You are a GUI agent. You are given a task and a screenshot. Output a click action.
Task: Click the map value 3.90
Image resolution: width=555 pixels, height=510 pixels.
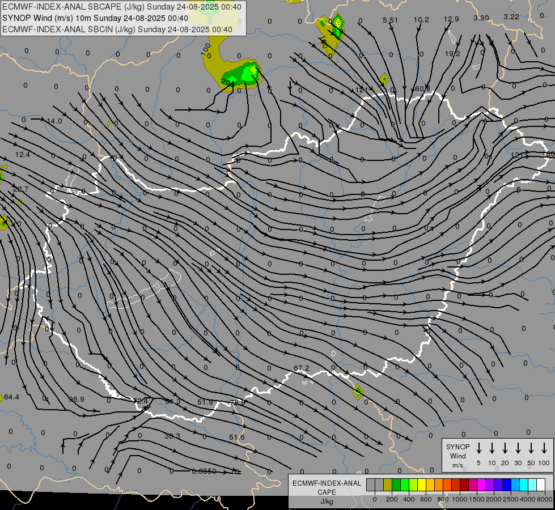pos(481,18)
